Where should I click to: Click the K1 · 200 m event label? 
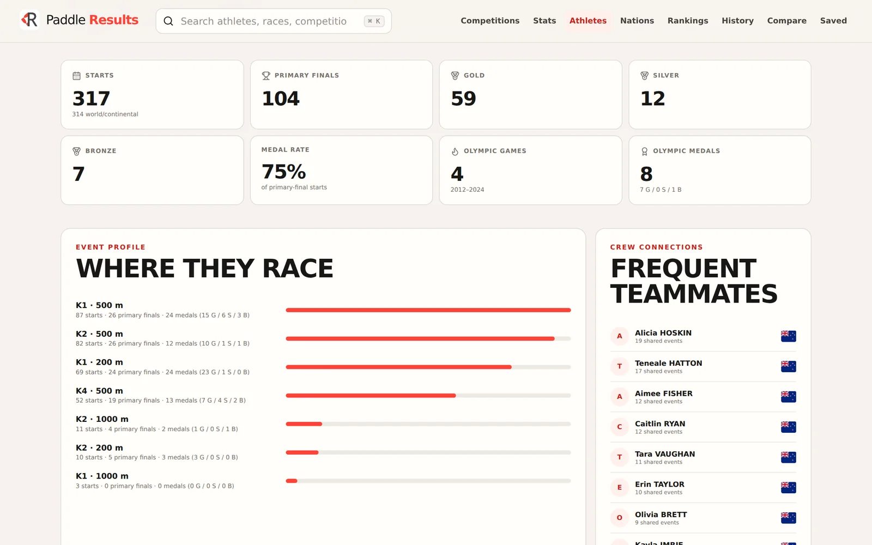click(x=99, y=362)
